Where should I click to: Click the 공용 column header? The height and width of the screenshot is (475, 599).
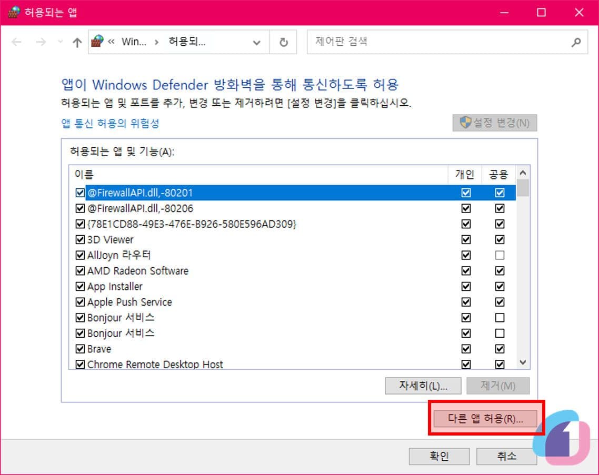(x=498, y=174)
